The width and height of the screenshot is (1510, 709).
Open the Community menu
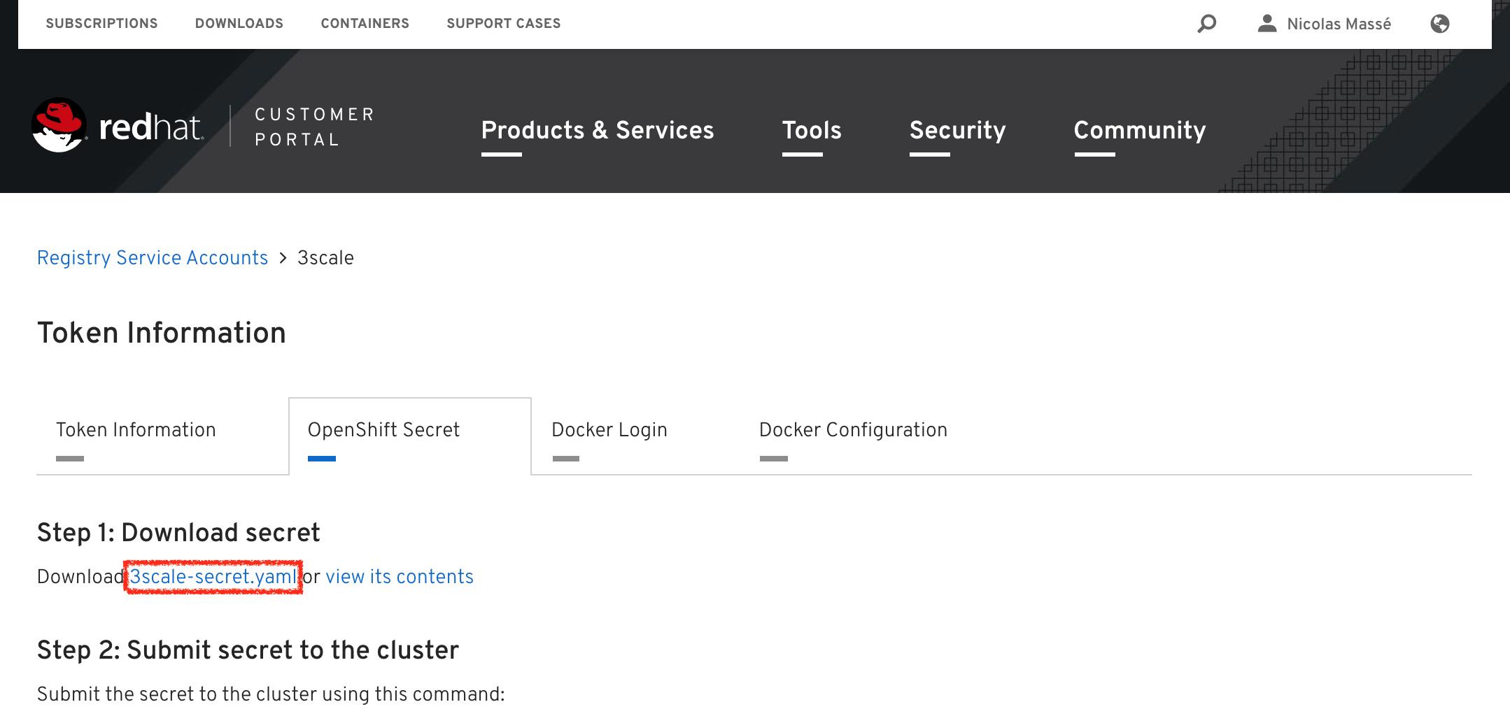pyautogui.click(x=1139, y=130)
